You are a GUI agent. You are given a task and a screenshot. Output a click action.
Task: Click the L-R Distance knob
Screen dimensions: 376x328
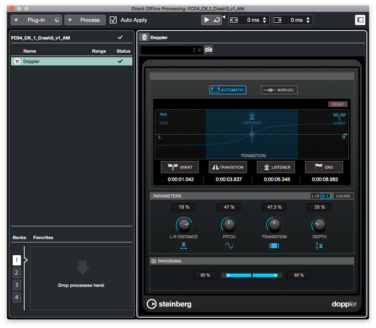pyautogui.click(x=184, y=225)
